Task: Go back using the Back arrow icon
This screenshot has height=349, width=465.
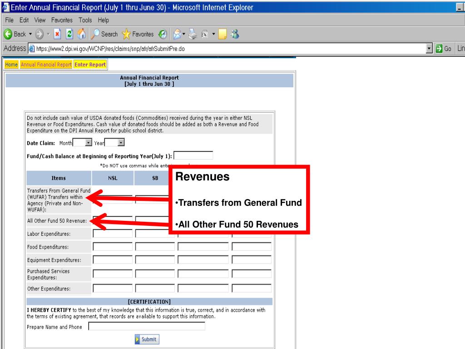Action: [x=8, y=34]
